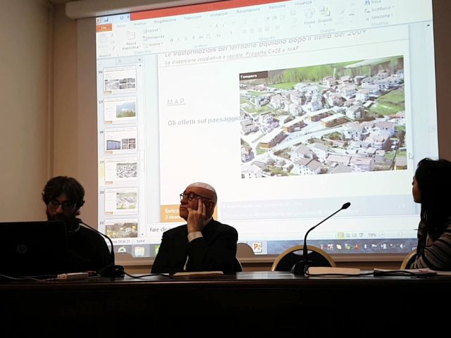This screenshot has height=338, width=451.
Task: Open the Sezione dropdown
Action: 154,44
